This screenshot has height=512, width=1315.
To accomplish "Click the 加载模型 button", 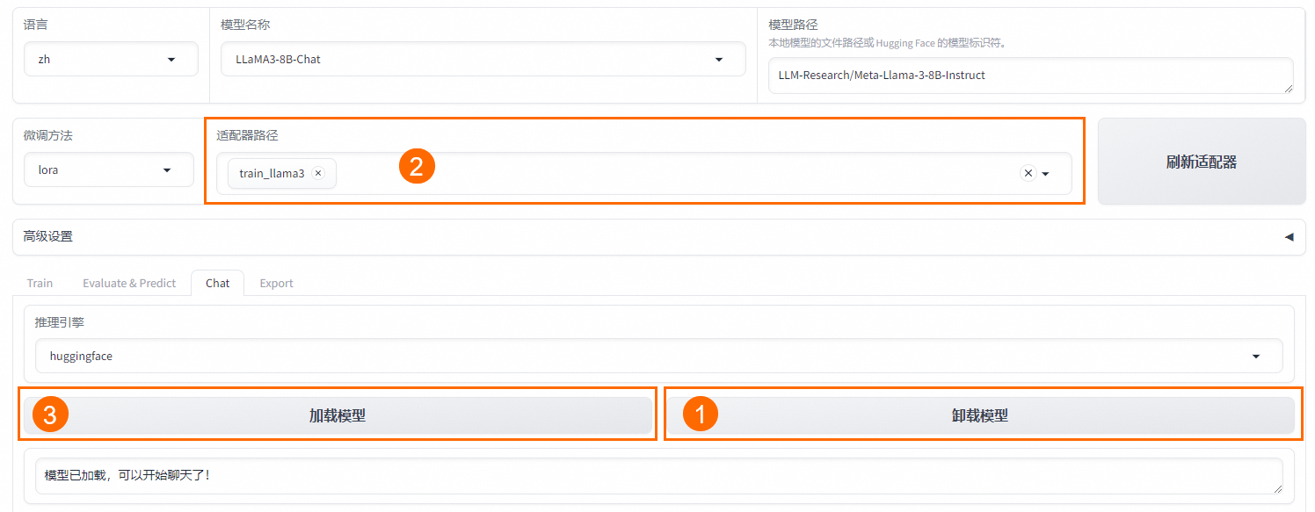I will point(338,415).
